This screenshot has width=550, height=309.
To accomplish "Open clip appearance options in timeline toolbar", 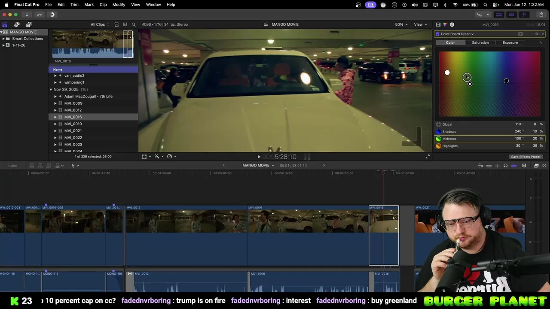I will (x=524, y=166).
